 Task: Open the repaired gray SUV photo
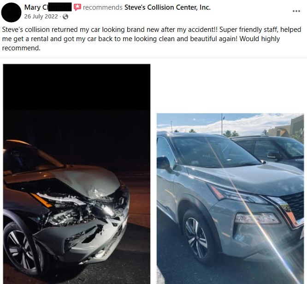pyautogui.click(x=230, y=199)
